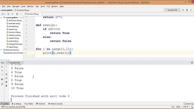
Task: Open the Run menu
Action: (37, 6)
